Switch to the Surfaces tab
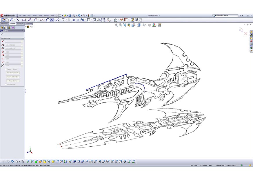 [20, 24]
